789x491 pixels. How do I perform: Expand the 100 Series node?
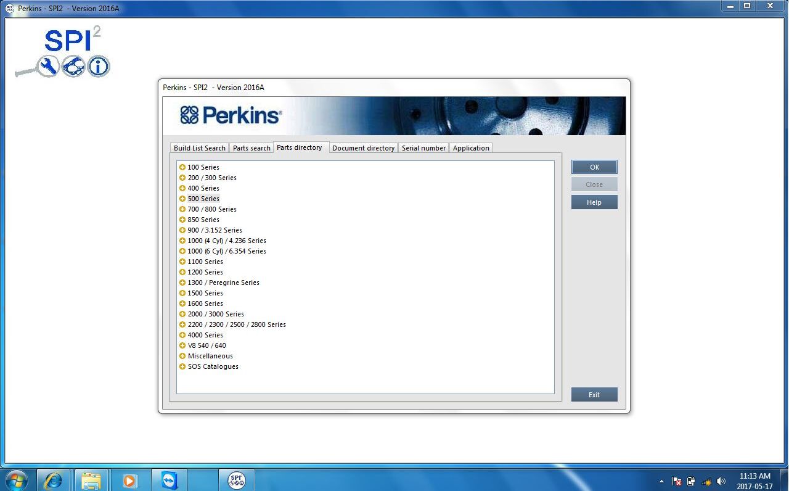click(182, 167)
